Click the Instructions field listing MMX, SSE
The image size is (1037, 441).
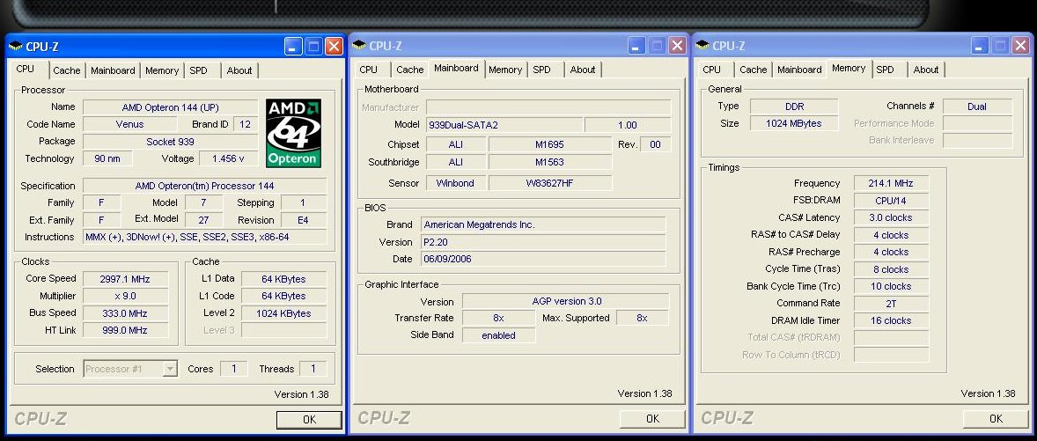click(204, 237)
